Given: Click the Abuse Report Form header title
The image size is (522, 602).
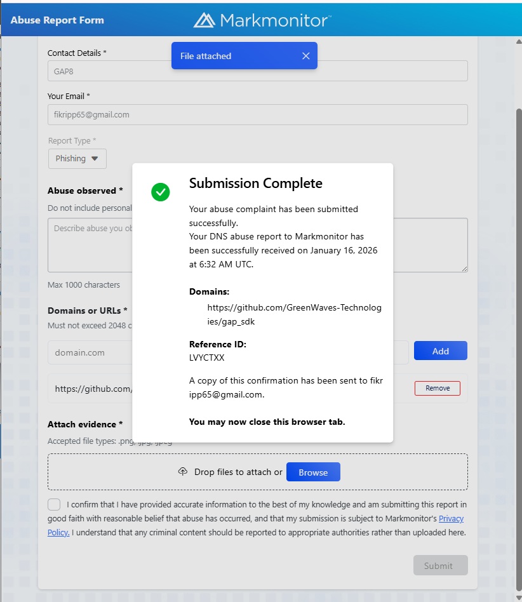Looking at the screenshot, I should coord(57,20).
